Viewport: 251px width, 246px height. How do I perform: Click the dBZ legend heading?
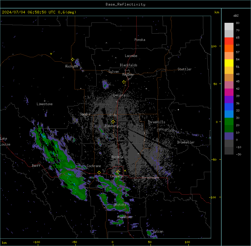(x=236, y=15)
